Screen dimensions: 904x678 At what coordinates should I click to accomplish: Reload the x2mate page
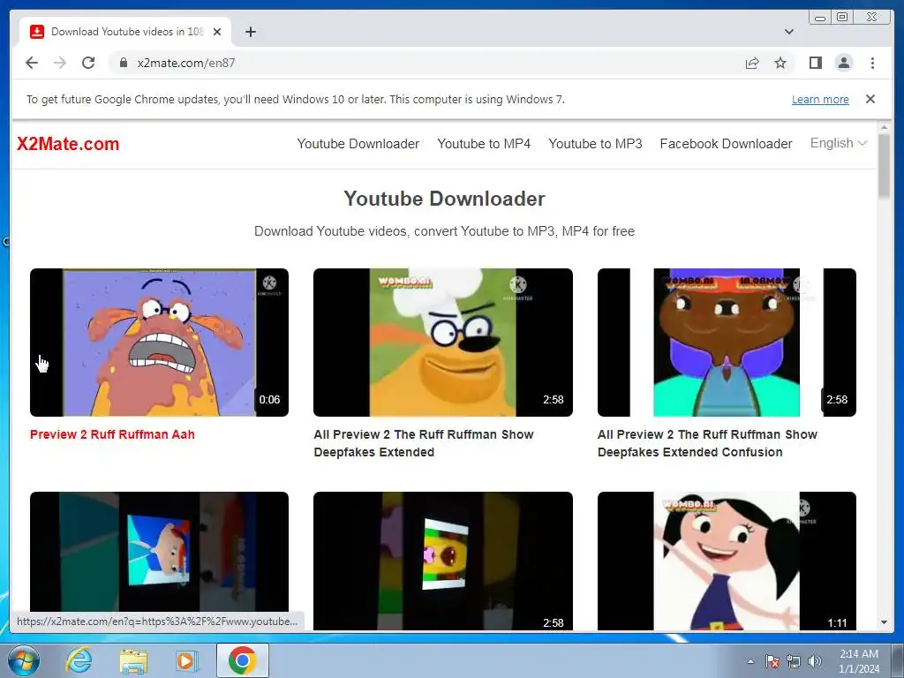[88, 63]
